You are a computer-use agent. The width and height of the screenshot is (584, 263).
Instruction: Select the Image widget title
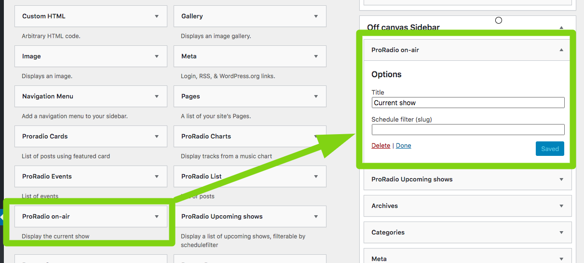pyautogui.click(x=31, y=56)
